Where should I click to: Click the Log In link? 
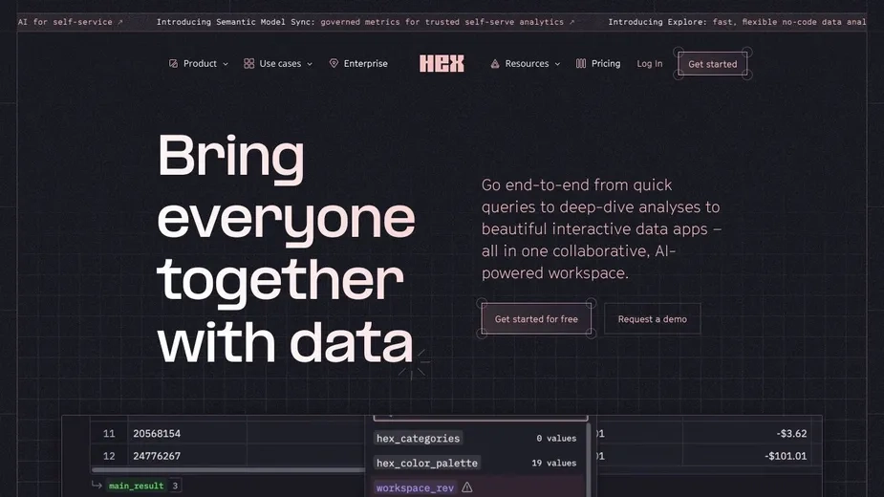(x=650, y=64)
